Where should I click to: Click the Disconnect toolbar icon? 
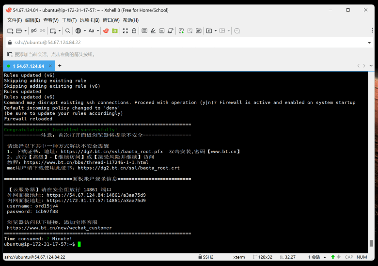pyautogui.click(x=34, y=31)
